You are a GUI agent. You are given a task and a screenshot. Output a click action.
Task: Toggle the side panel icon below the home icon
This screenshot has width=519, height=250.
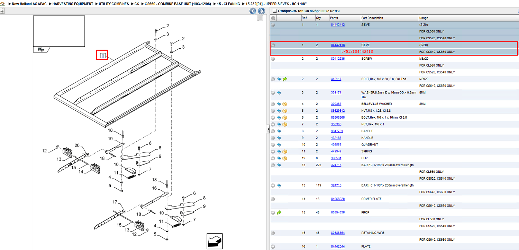click(2, 11)
